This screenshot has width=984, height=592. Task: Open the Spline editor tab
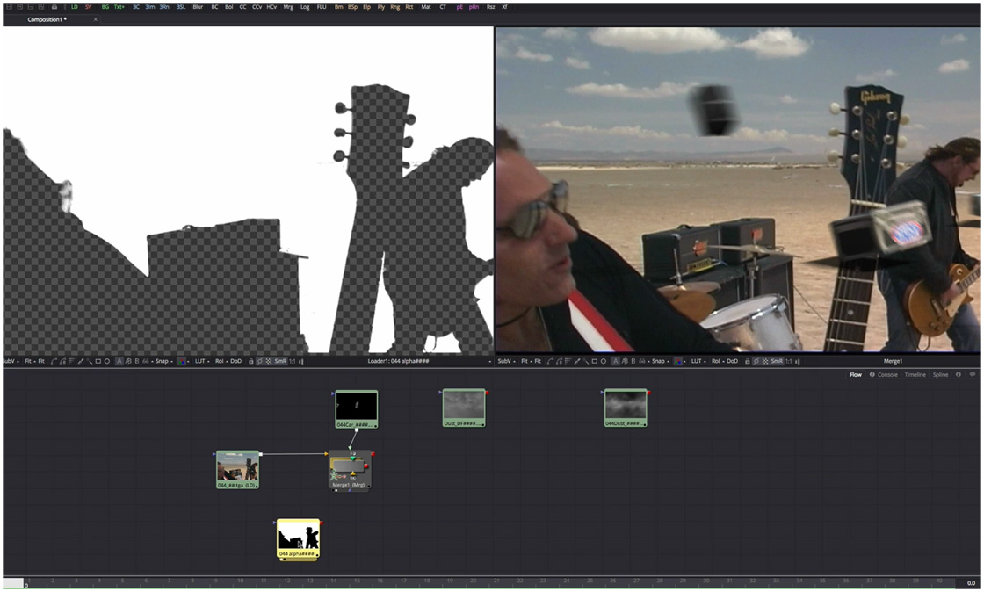[938, 375]
